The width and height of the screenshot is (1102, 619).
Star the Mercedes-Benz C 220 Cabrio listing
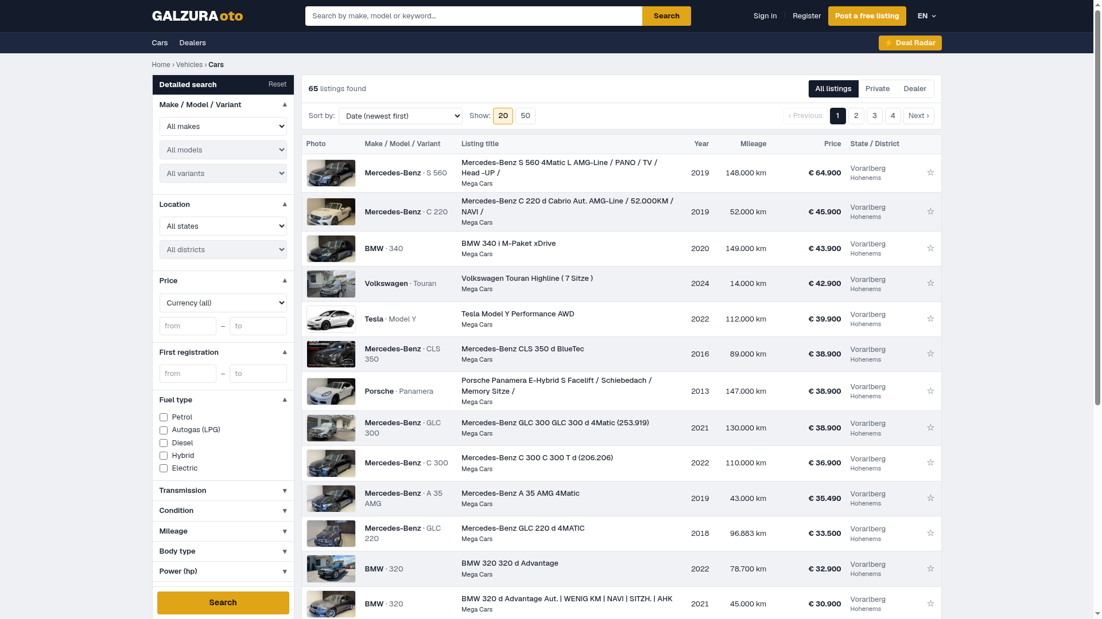[930, 211]
